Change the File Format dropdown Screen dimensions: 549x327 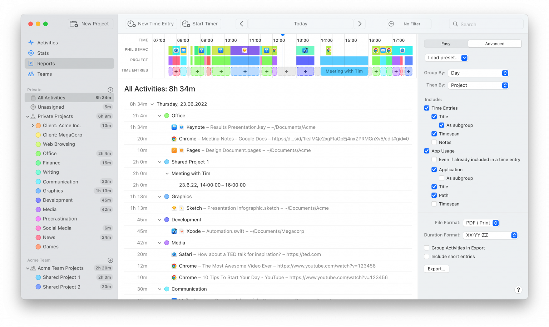coord(481,223)
